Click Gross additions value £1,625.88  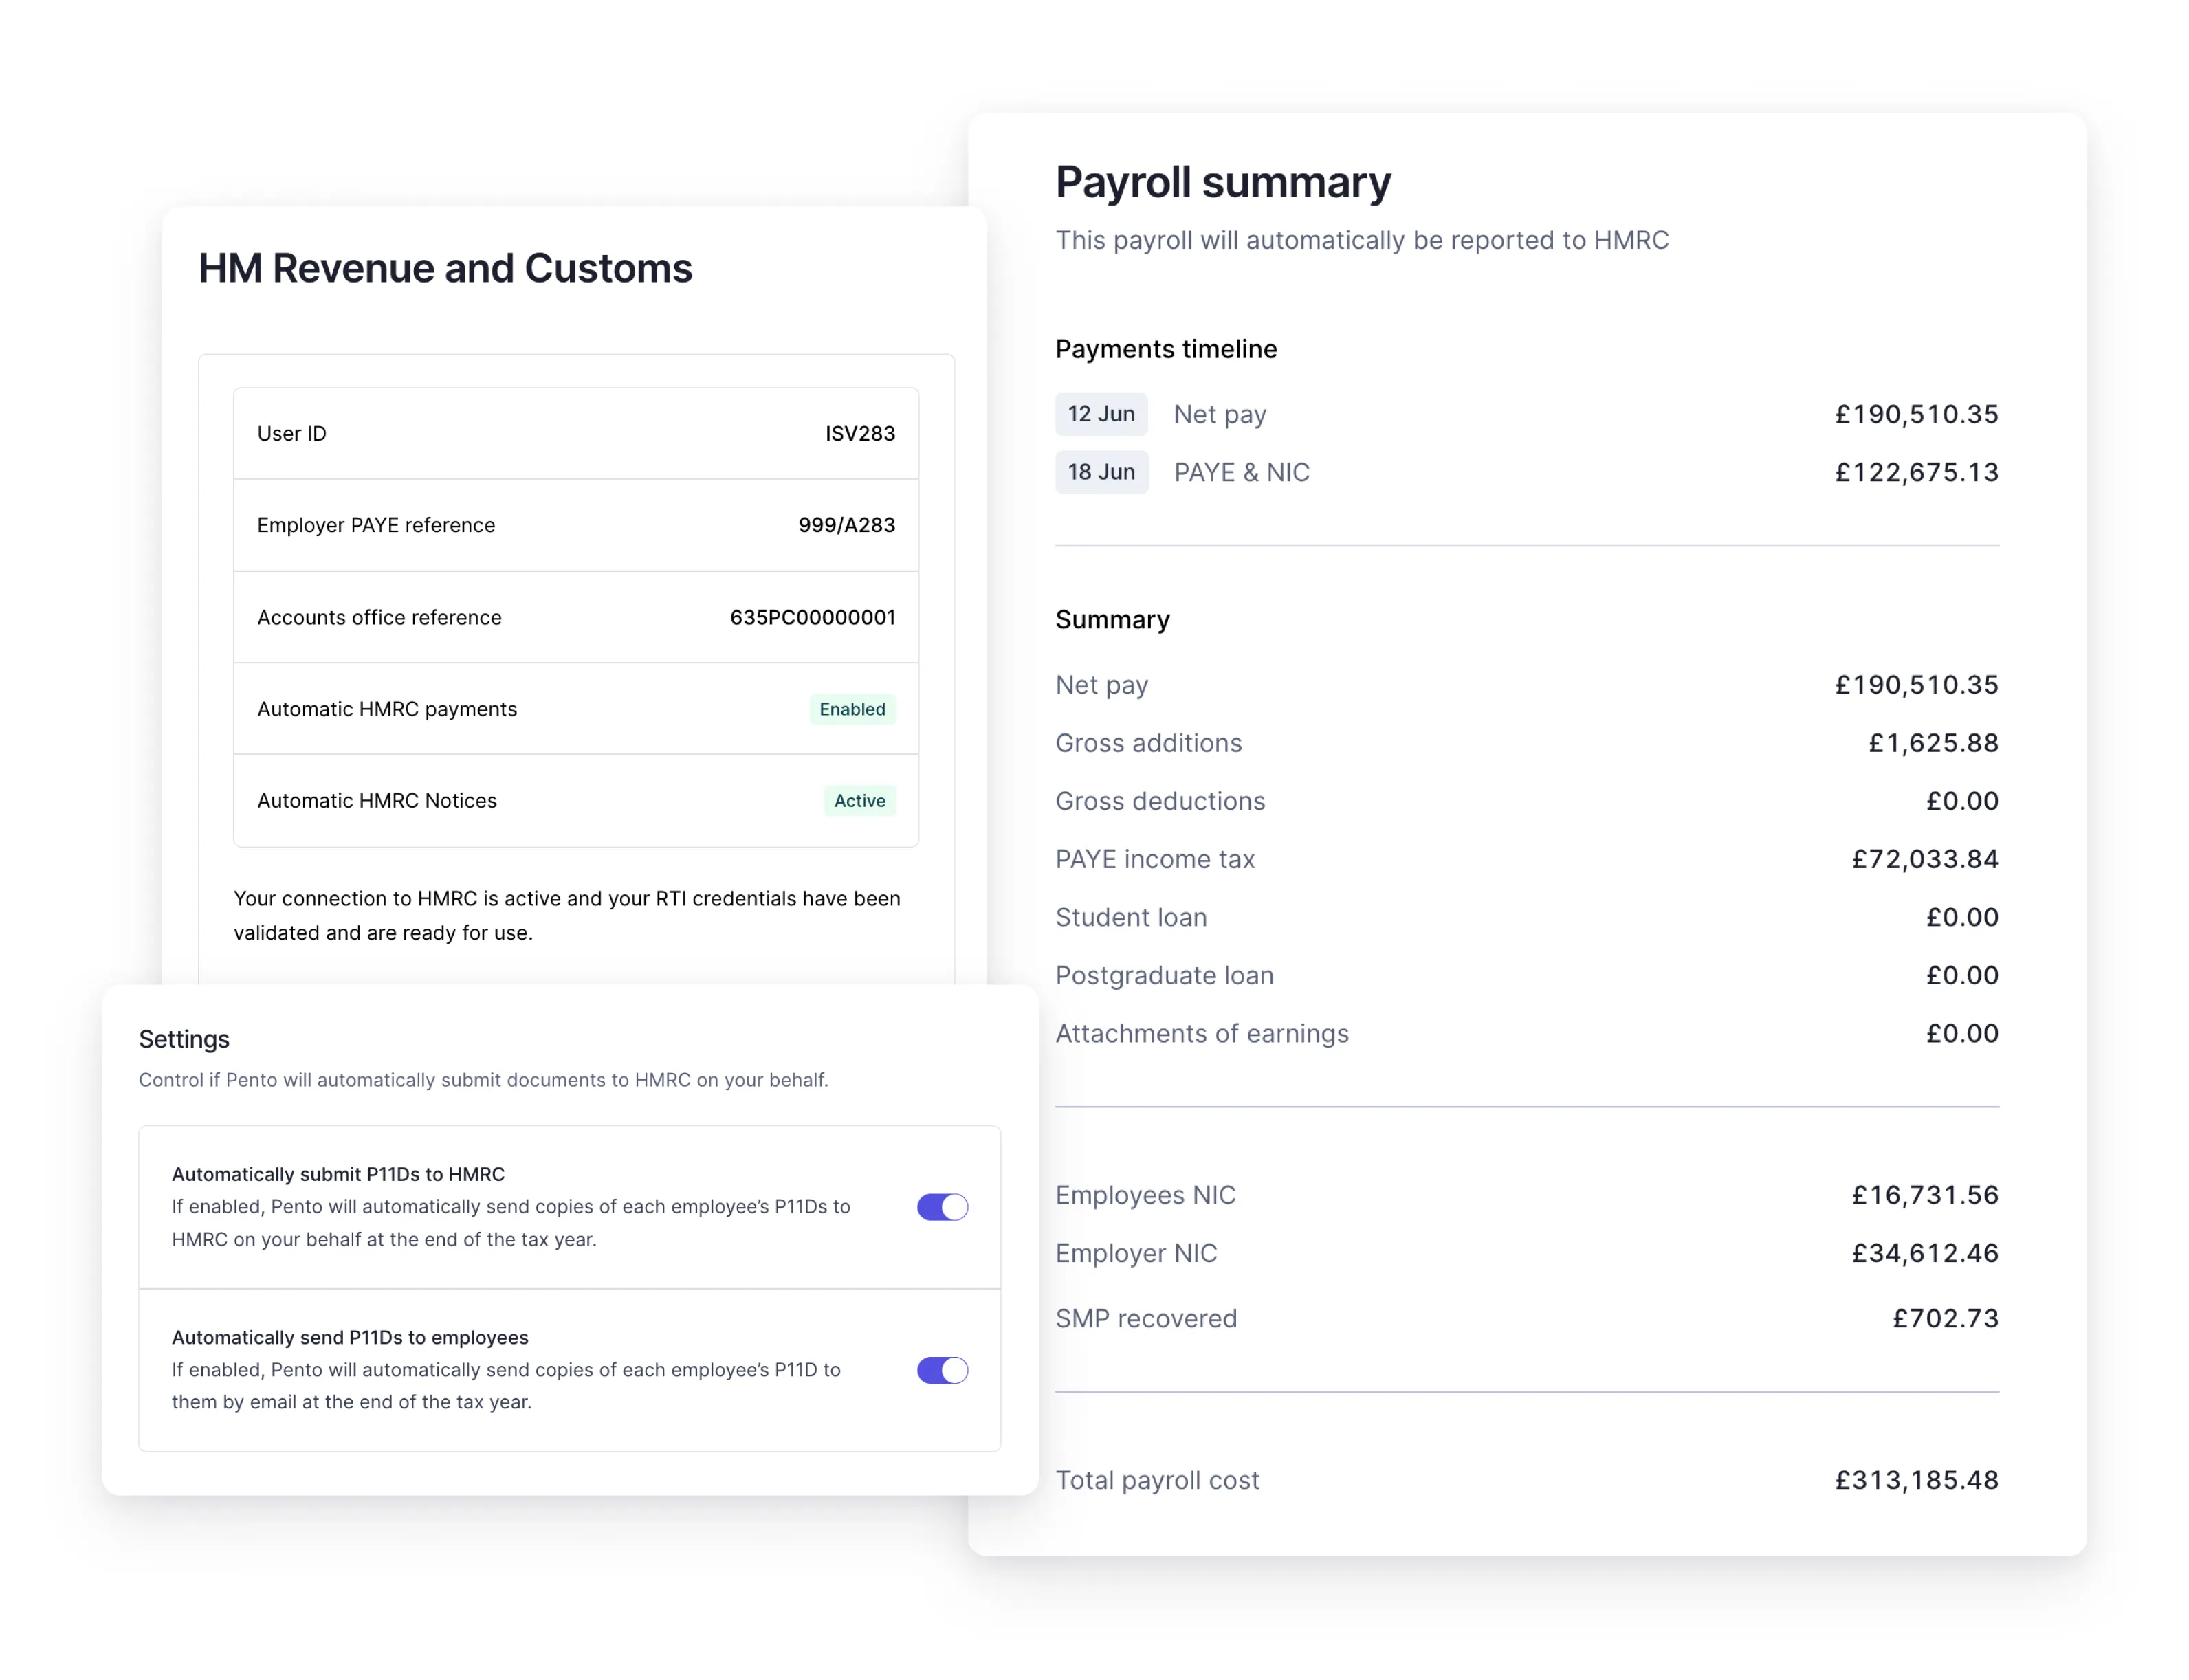[1933, 743]
